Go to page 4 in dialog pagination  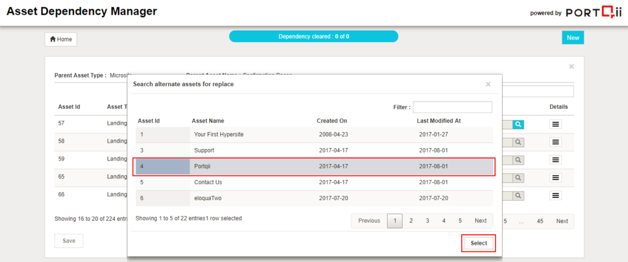[x=443, y=221]
